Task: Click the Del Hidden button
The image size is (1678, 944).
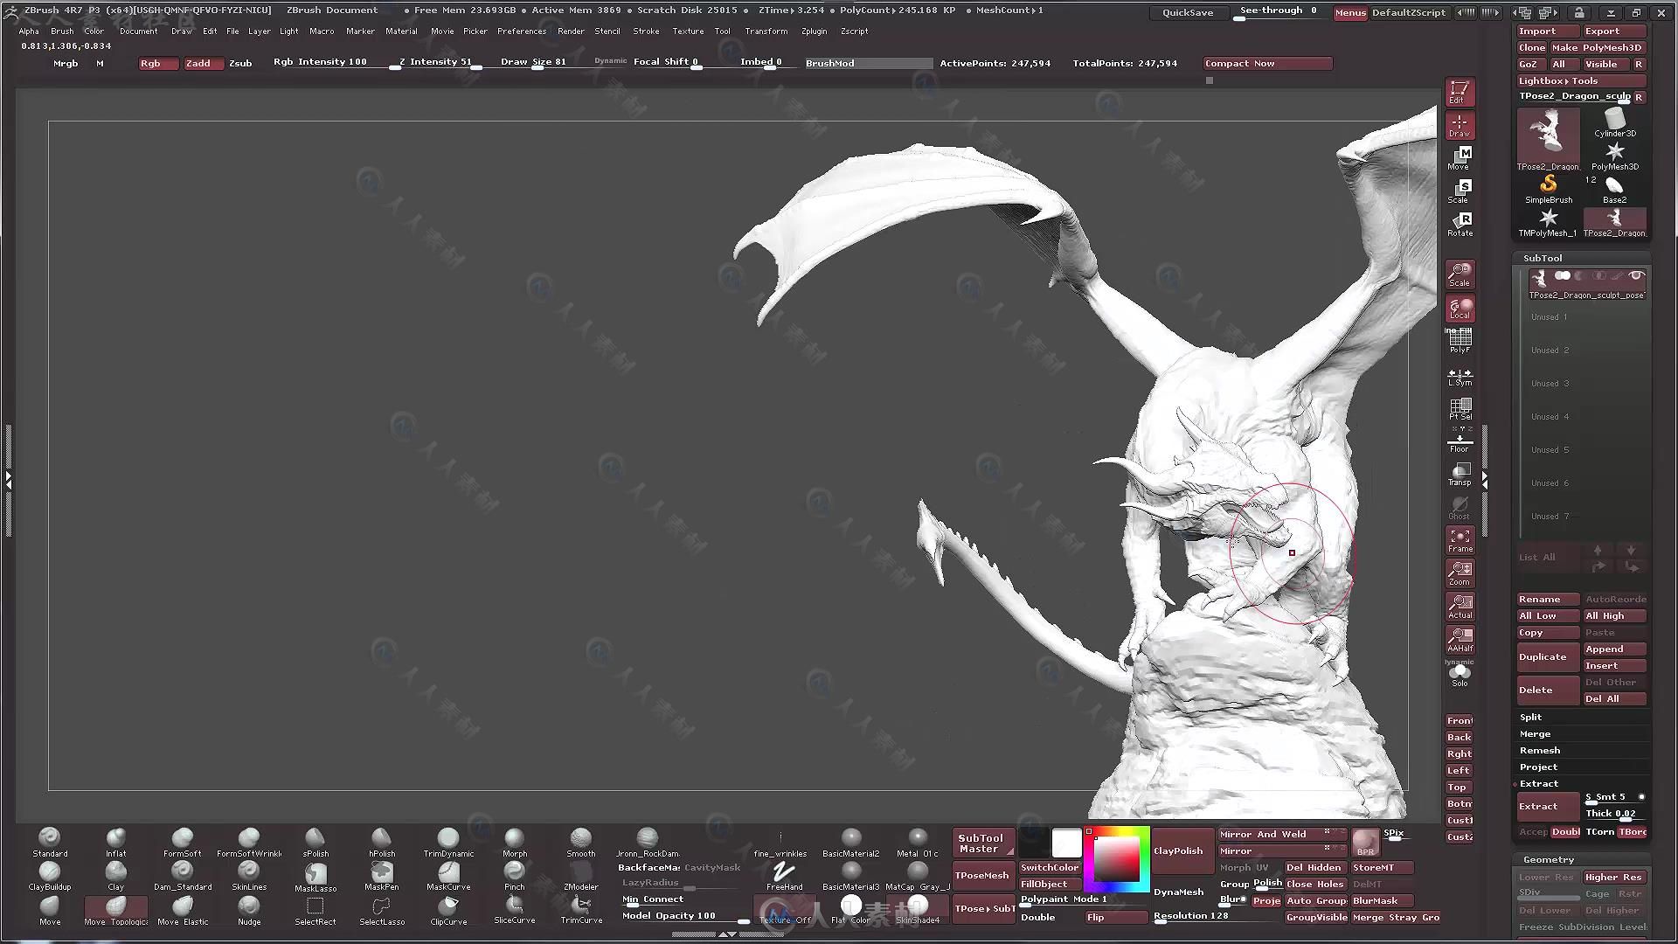Action: pyautogui.click(x=1314, y=867)
